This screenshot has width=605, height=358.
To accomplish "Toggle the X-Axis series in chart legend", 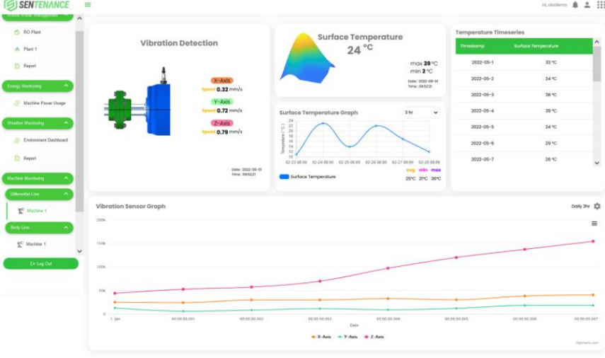I will 321,337.
